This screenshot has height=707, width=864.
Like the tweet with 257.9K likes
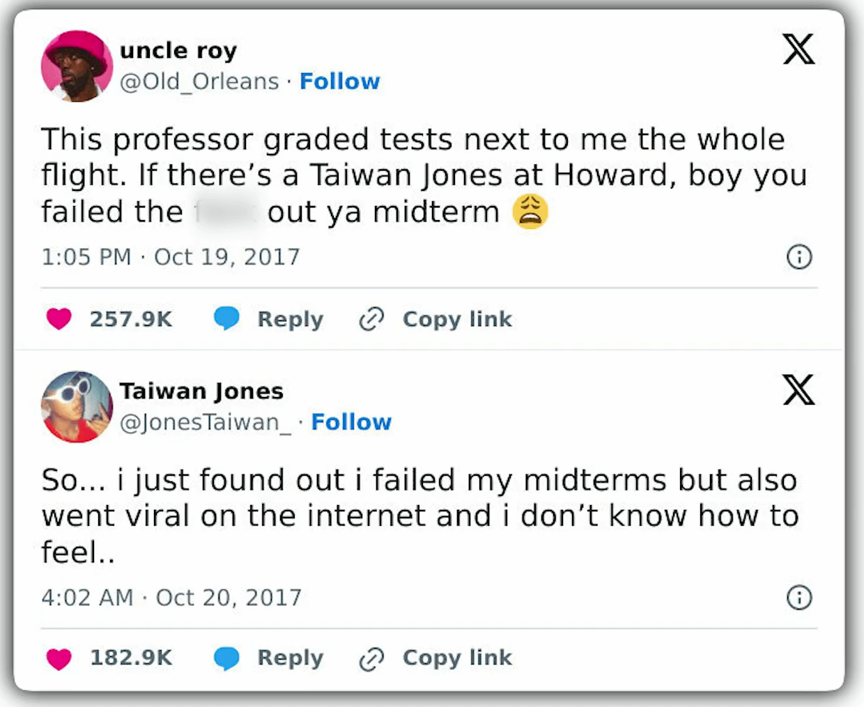tap(59, 319)
